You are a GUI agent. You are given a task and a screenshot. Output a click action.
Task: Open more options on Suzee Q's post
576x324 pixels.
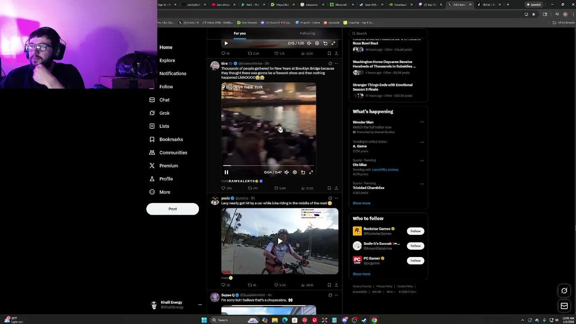click(336, 295)
